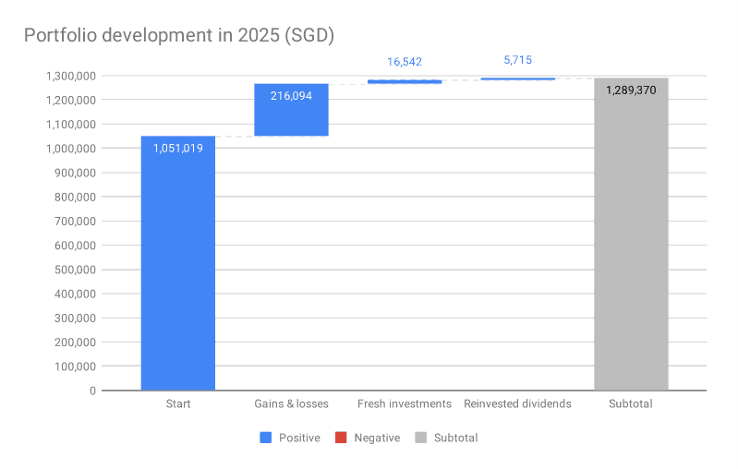Select the 5,715 data label
The height and width of the screenshot is (469, 738).
pos(517,60)
